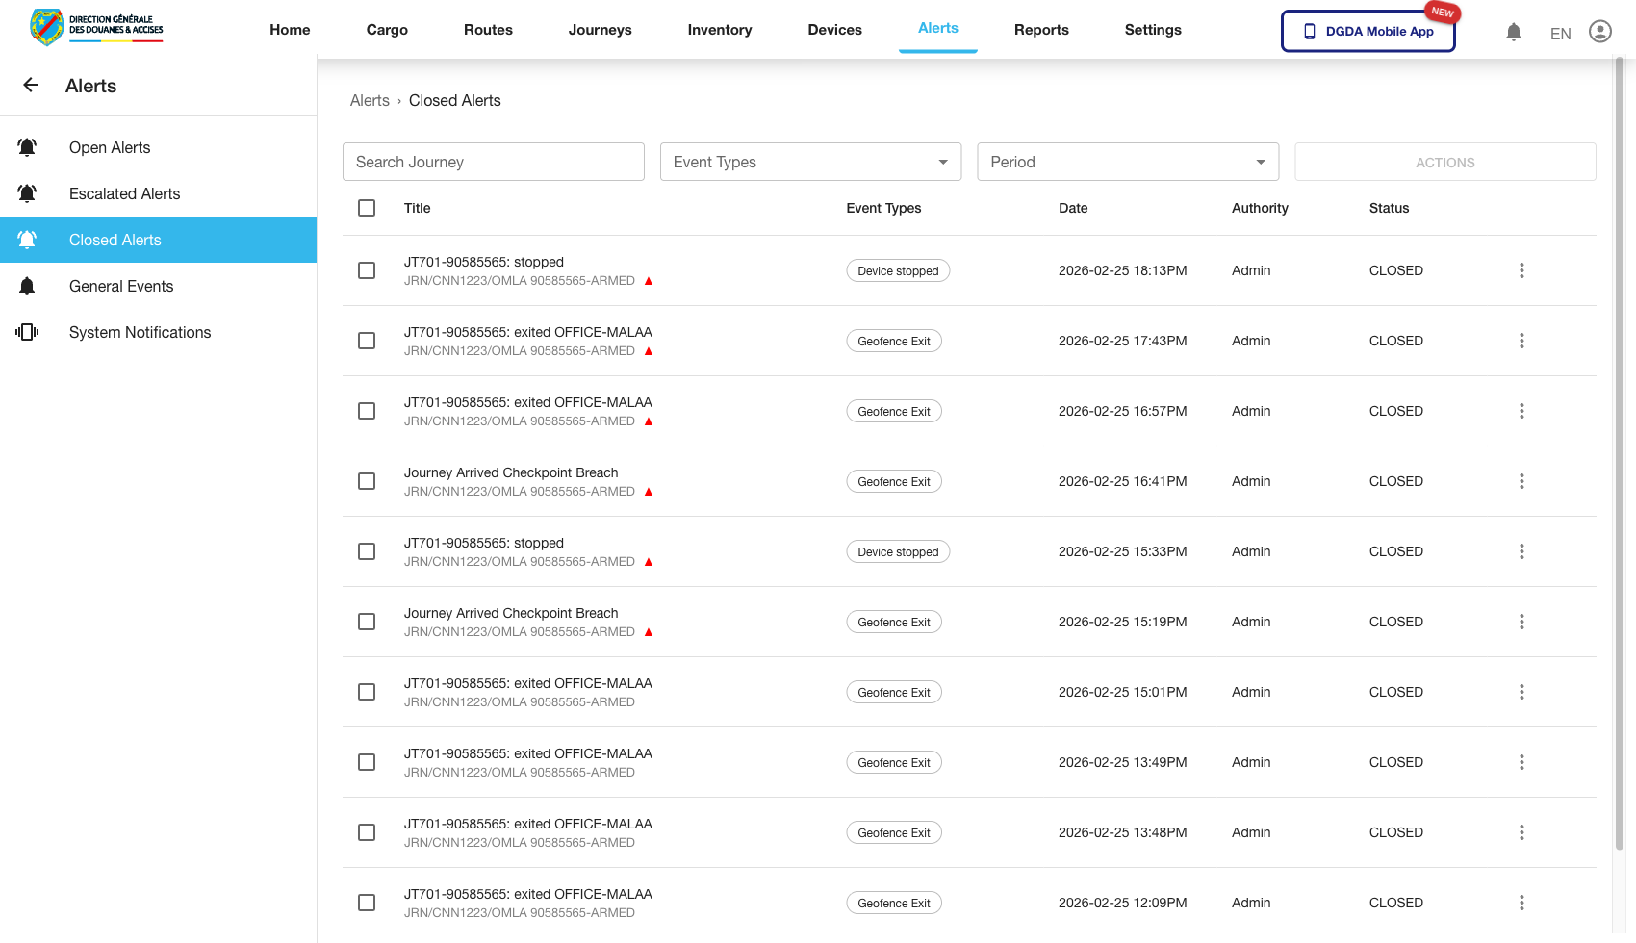Switch to the Reports tab
1636x943 pixels.
tap(1041, 30)
